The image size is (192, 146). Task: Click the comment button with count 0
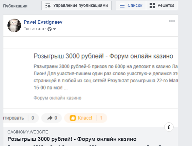pyautogui.click(x=21, y=118)
